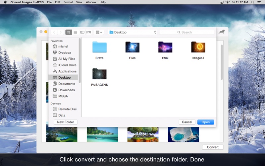Open Spotlight search magnifier icon
Screen dimensions: 265x166
tap(253, 2)
